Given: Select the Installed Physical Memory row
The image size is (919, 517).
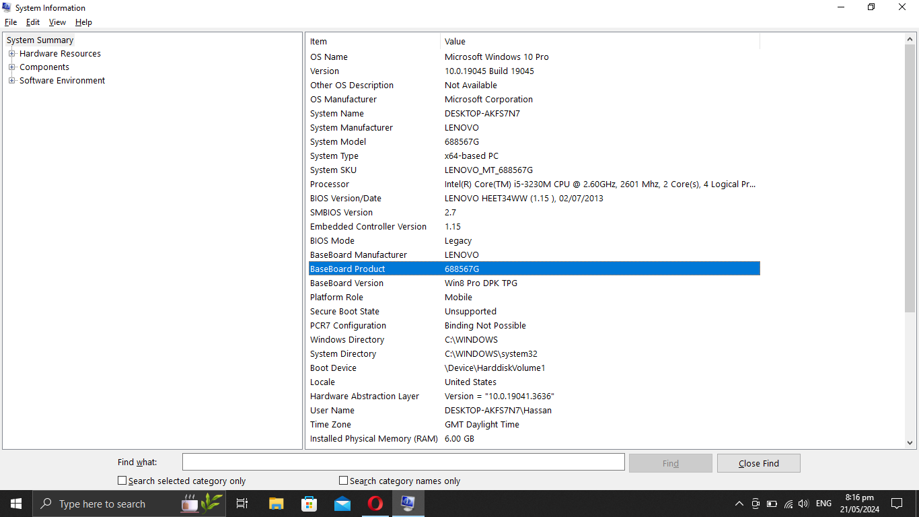Looking at the screenshot, I should coord(534,439).
